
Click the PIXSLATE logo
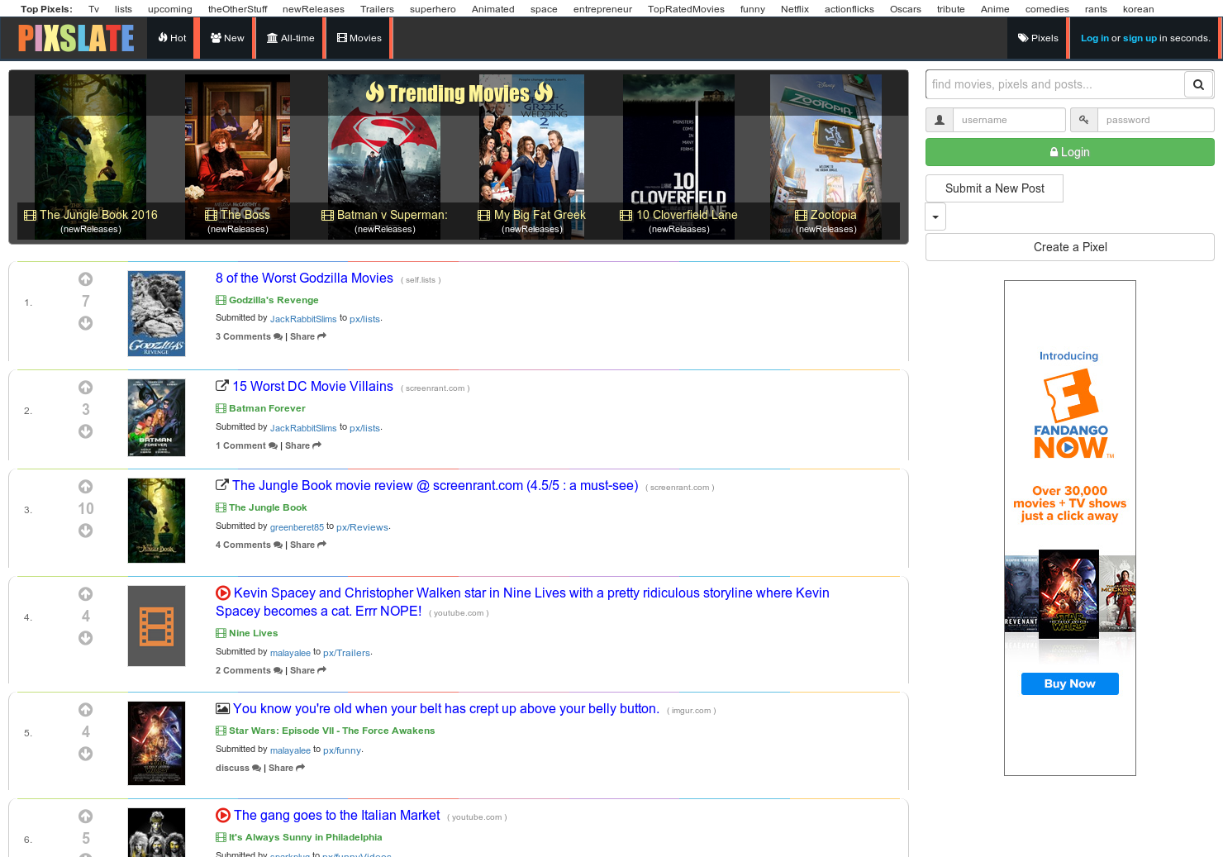(76, 38)
